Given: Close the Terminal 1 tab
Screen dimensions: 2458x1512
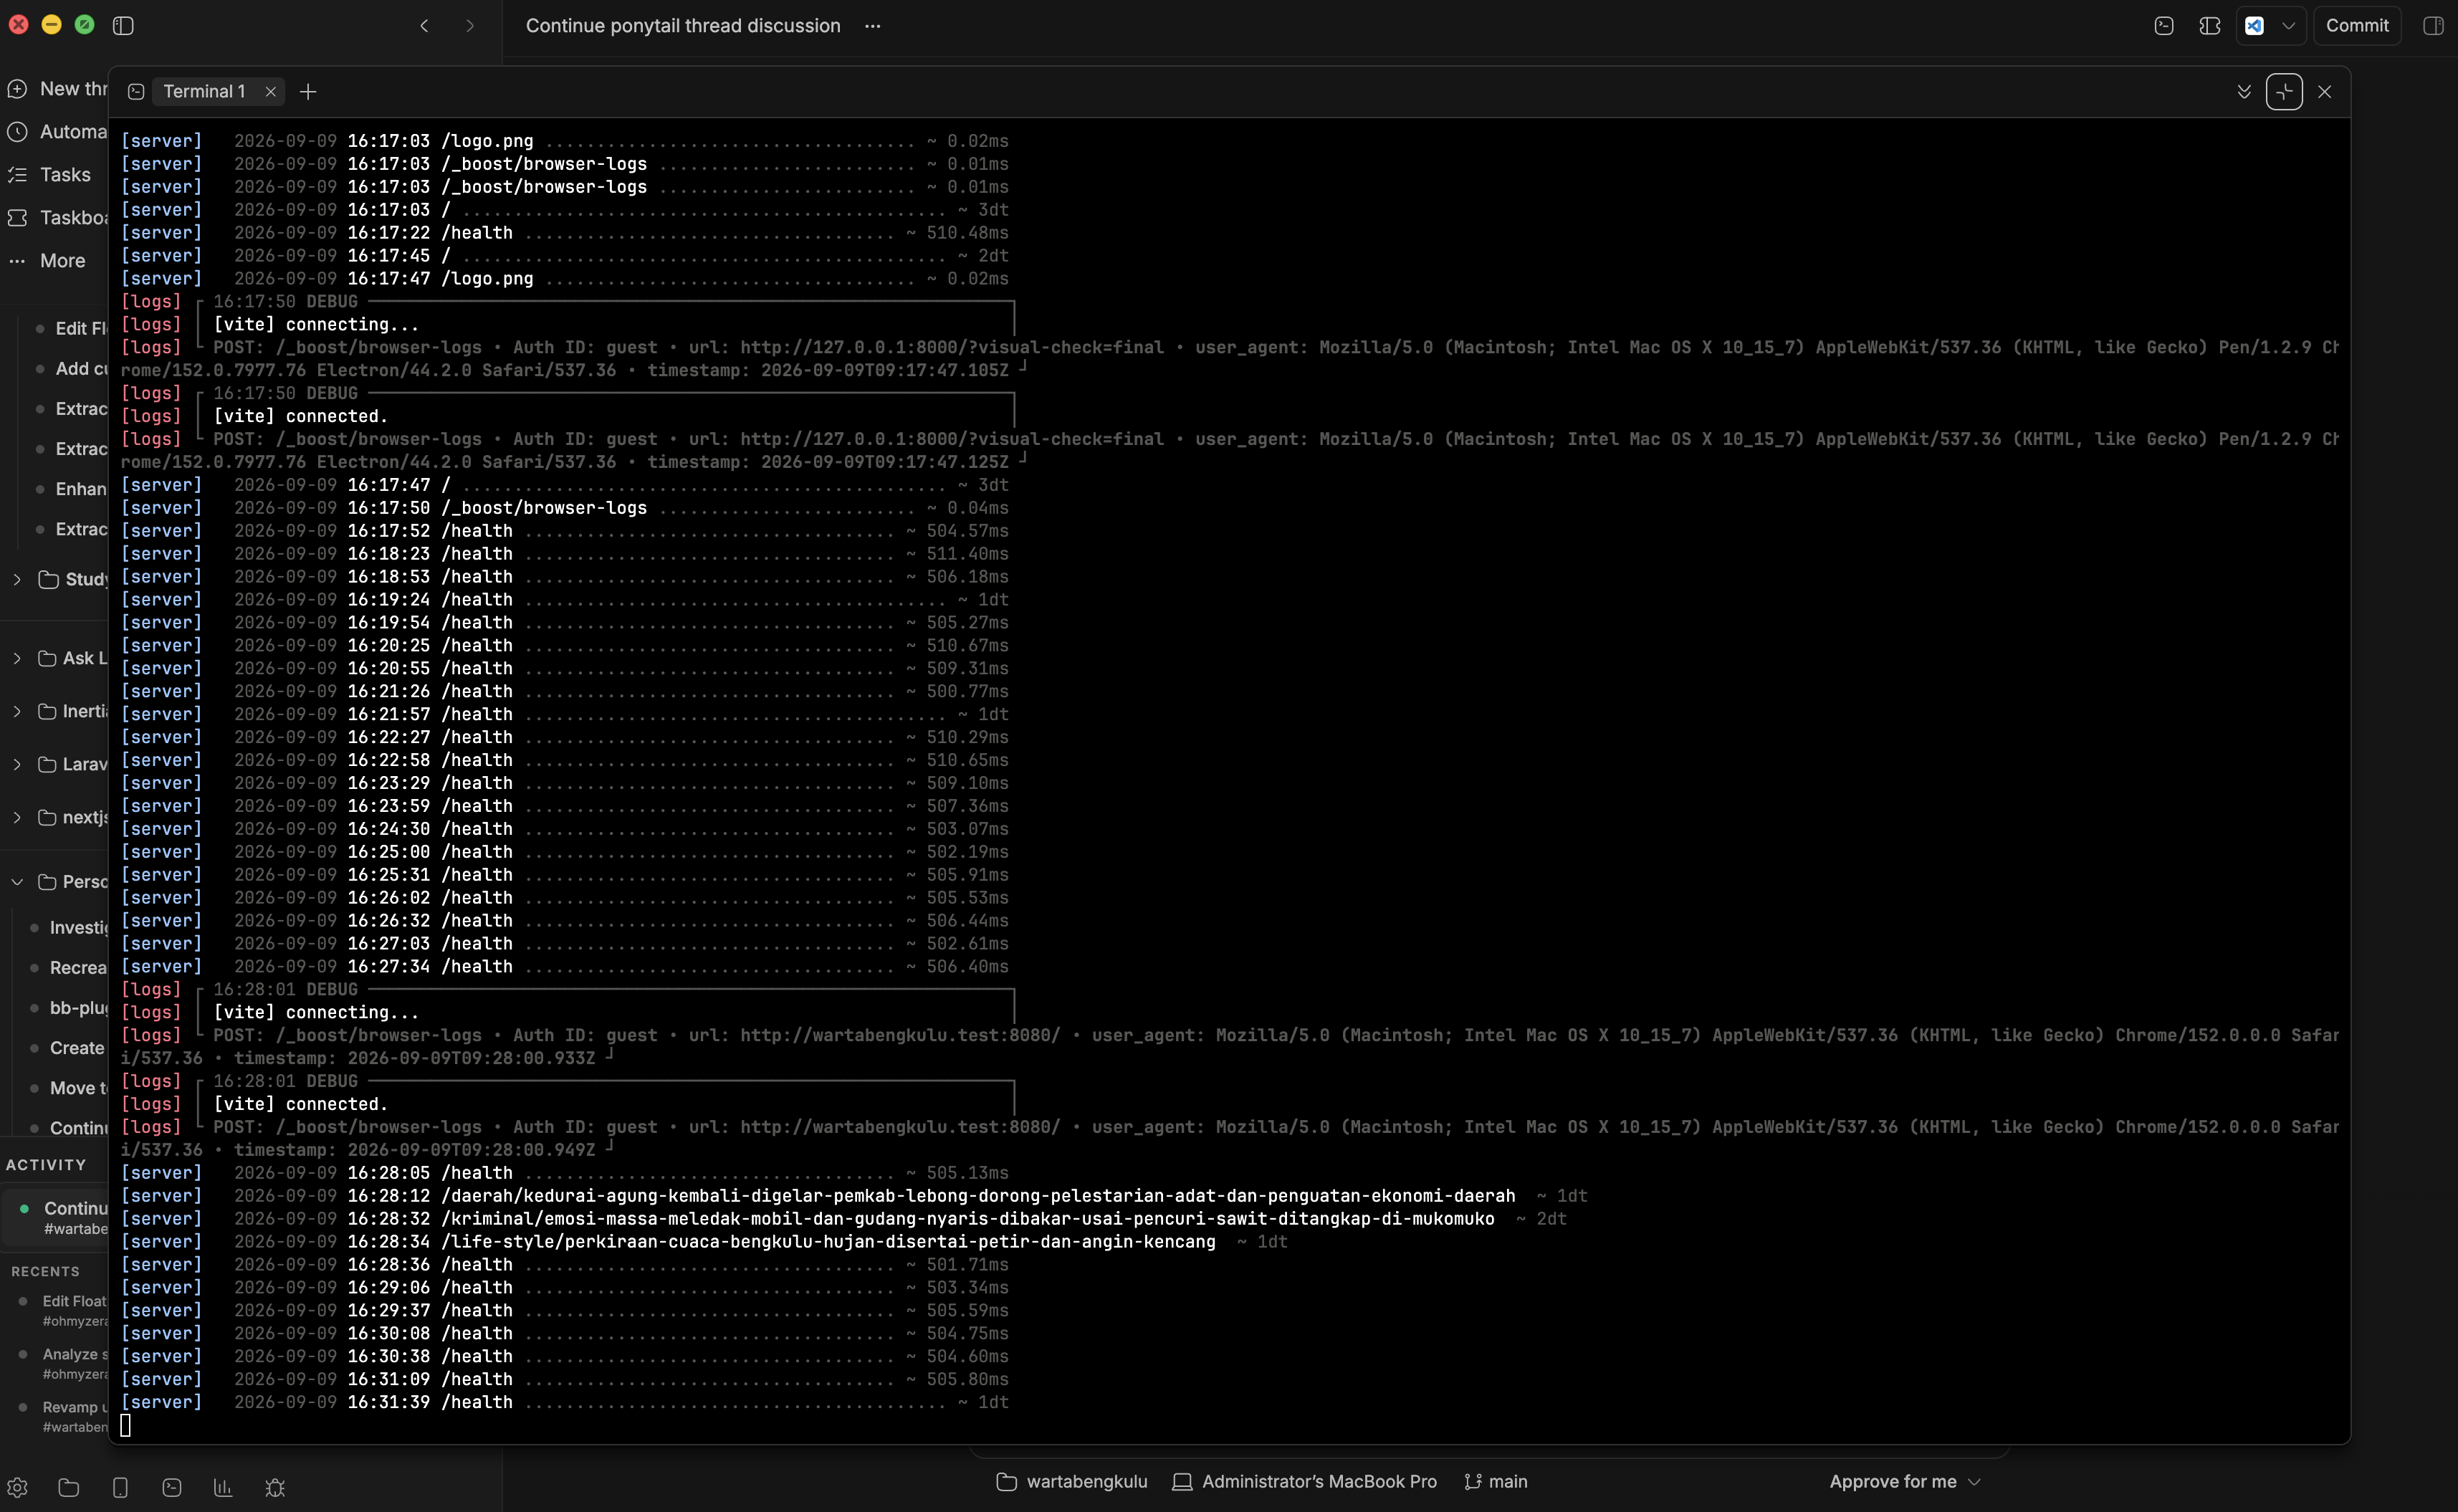Looking at the screenshot, I should click(270, 92).
